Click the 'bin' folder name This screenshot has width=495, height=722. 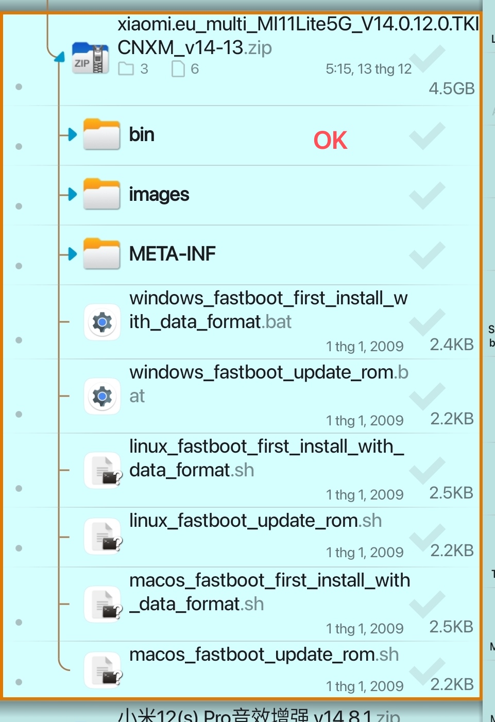click(142, 135)
